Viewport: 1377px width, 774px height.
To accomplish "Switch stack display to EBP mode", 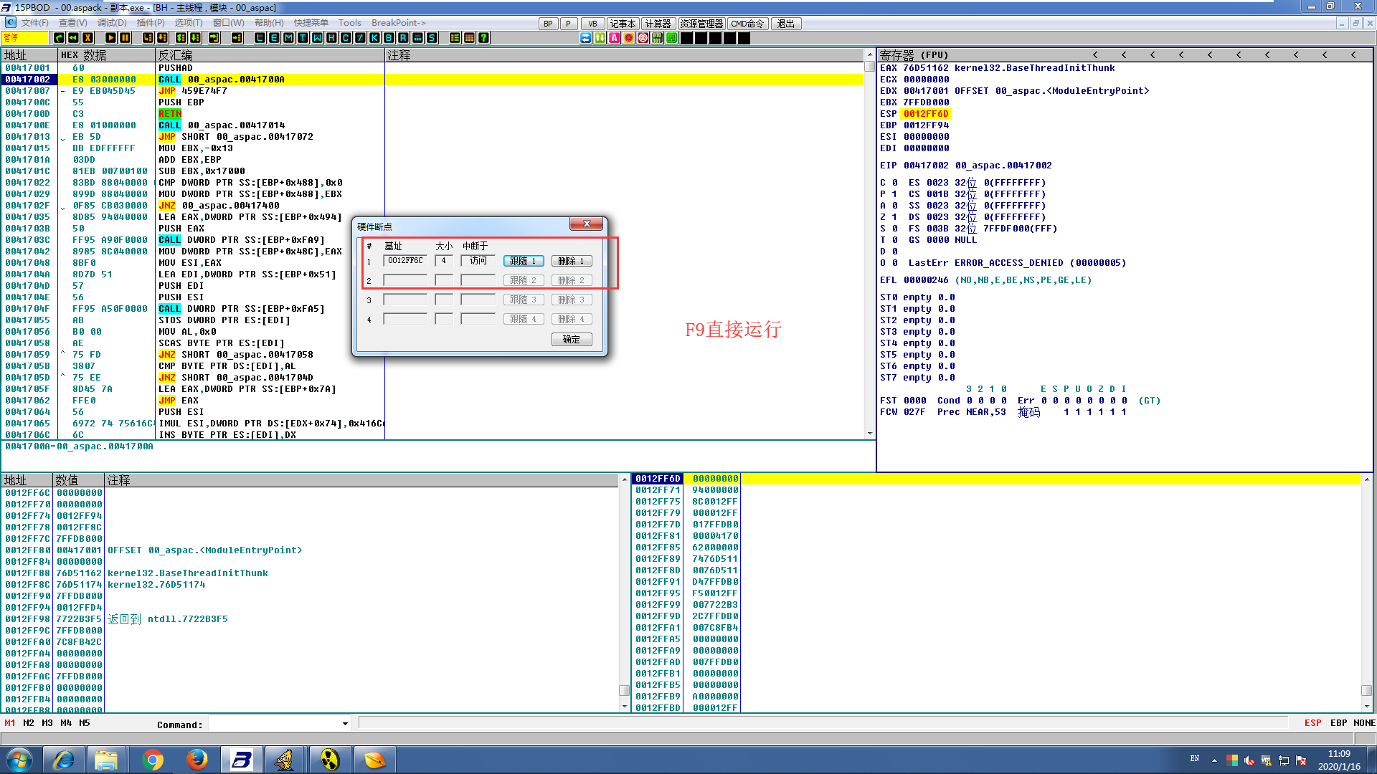I will tap(1338, 723).
